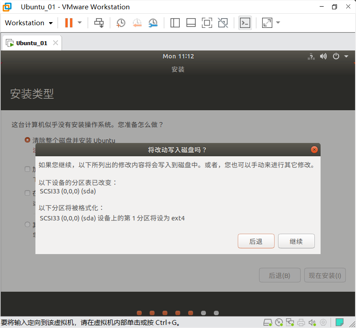
Task: Click the stretch guest display icon
Action: tap(267, 23)
